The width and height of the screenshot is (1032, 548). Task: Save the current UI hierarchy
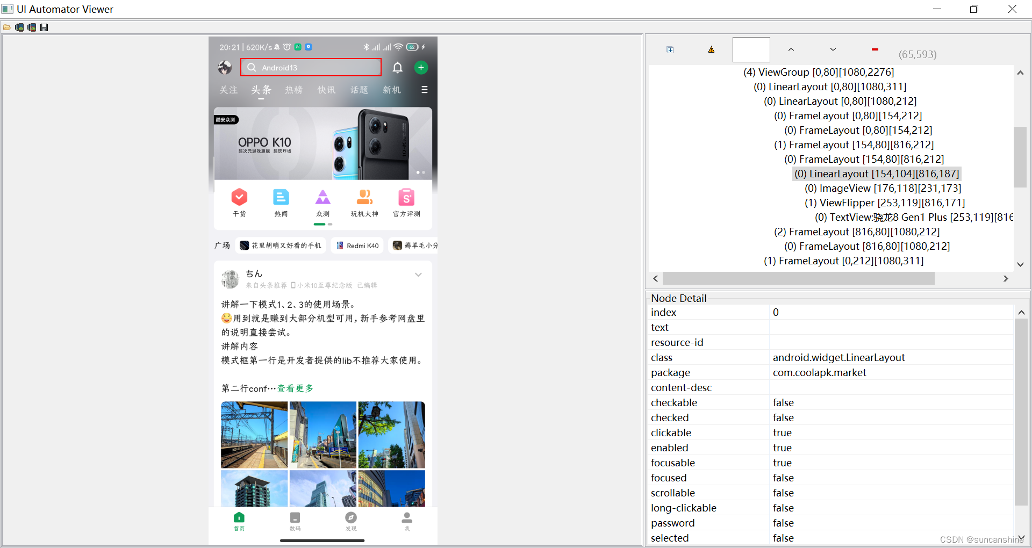(x=44, y=27)
